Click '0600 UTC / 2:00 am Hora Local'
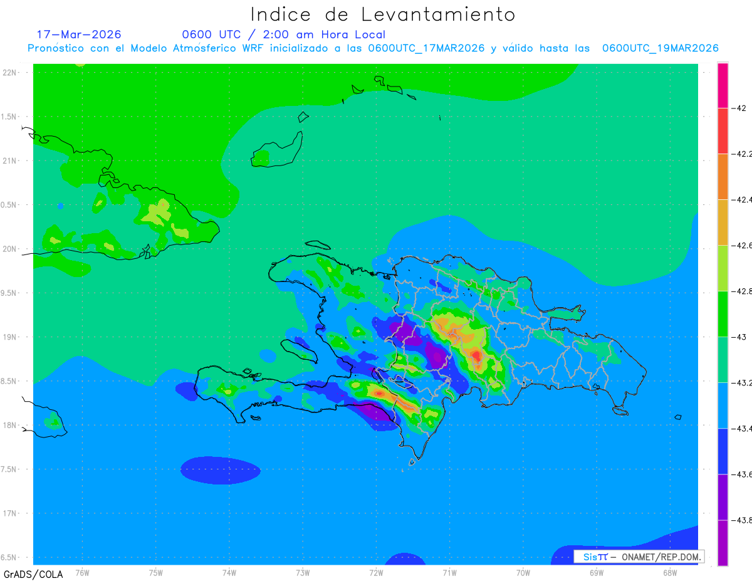 click(x=283, y=34)
